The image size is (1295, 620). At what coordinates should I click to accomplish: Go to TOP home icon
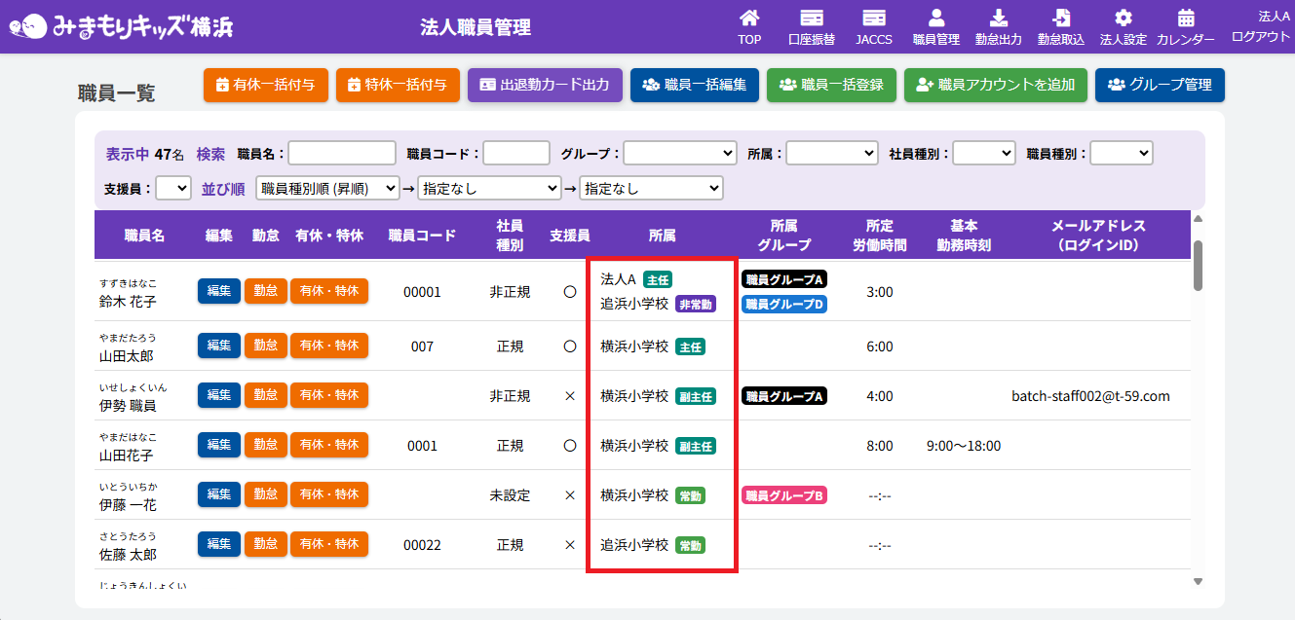(749, 27)
